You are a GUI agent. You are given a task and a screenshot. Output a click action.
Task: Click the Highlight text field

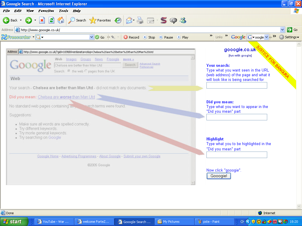pos(237,155)
